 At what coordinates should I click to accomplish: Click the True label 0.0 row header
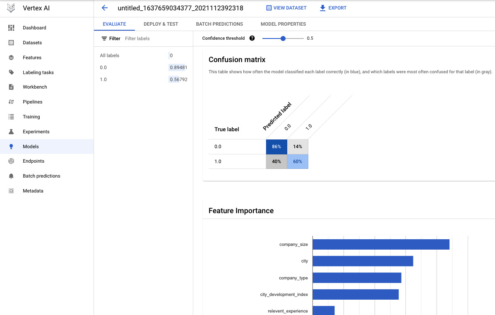[x=218, y=147]
